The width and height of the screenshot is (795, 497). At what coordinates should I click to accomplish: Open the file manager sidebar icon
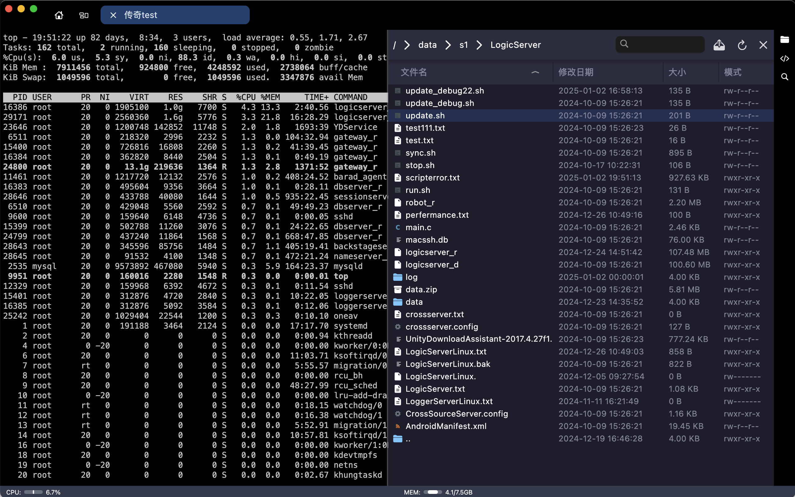(784, 40)
